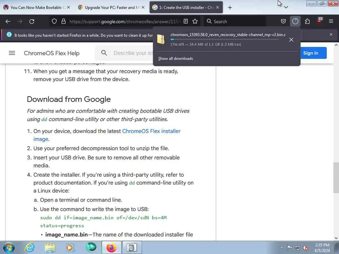The width and height of the screenshot is (339, 254).
Task: Show hidden system tray icons
Action: [x=281, y=248]
